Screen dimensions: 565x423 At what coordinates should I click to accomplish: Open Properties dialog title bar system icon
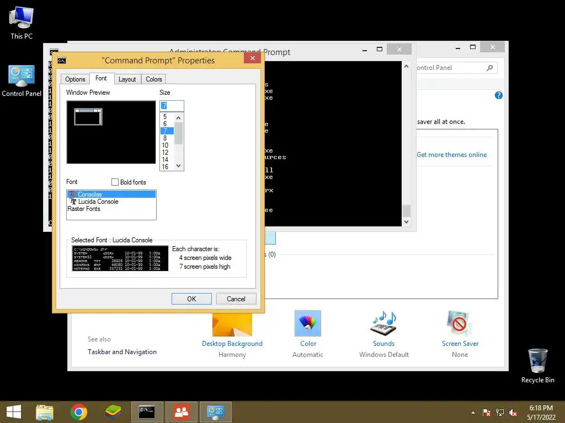62,61
